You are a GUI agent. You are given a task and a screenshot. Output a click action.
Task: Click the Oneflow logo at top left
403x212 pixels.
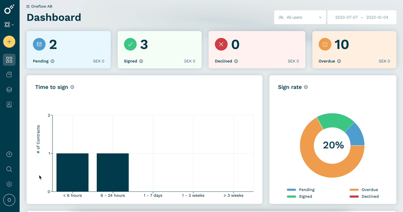[x=9, y=10]
